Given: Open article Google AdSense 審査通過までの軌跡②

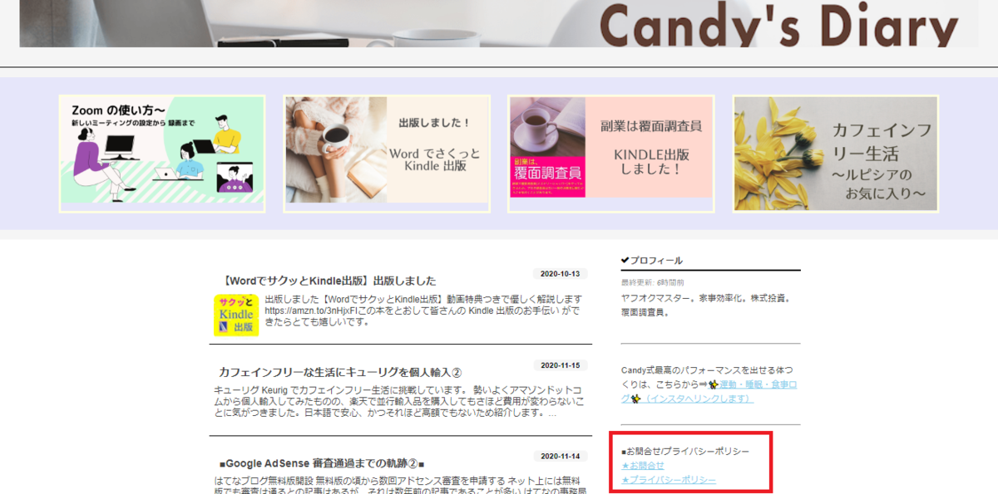Looking at the screenshot, I should [x=322, y=463].
